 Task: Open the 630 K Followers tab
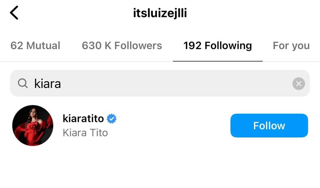click(x=122, y=45)
